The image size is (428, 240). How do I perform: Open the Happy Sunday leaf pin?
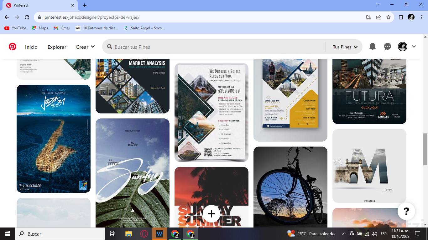tap(133, 173)
